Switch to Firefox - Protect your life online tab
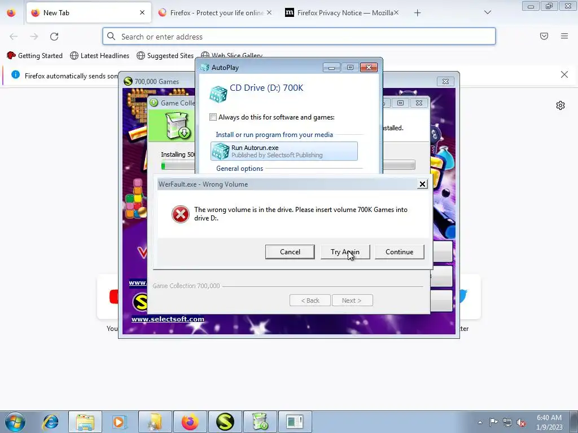Screen dimensions: 578x433 point(215,13)
